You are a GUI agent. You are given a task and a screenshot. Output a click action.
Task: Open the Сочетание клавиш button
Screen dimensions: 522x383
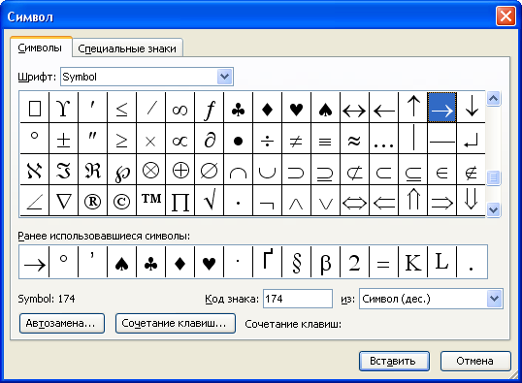[176, 323]
